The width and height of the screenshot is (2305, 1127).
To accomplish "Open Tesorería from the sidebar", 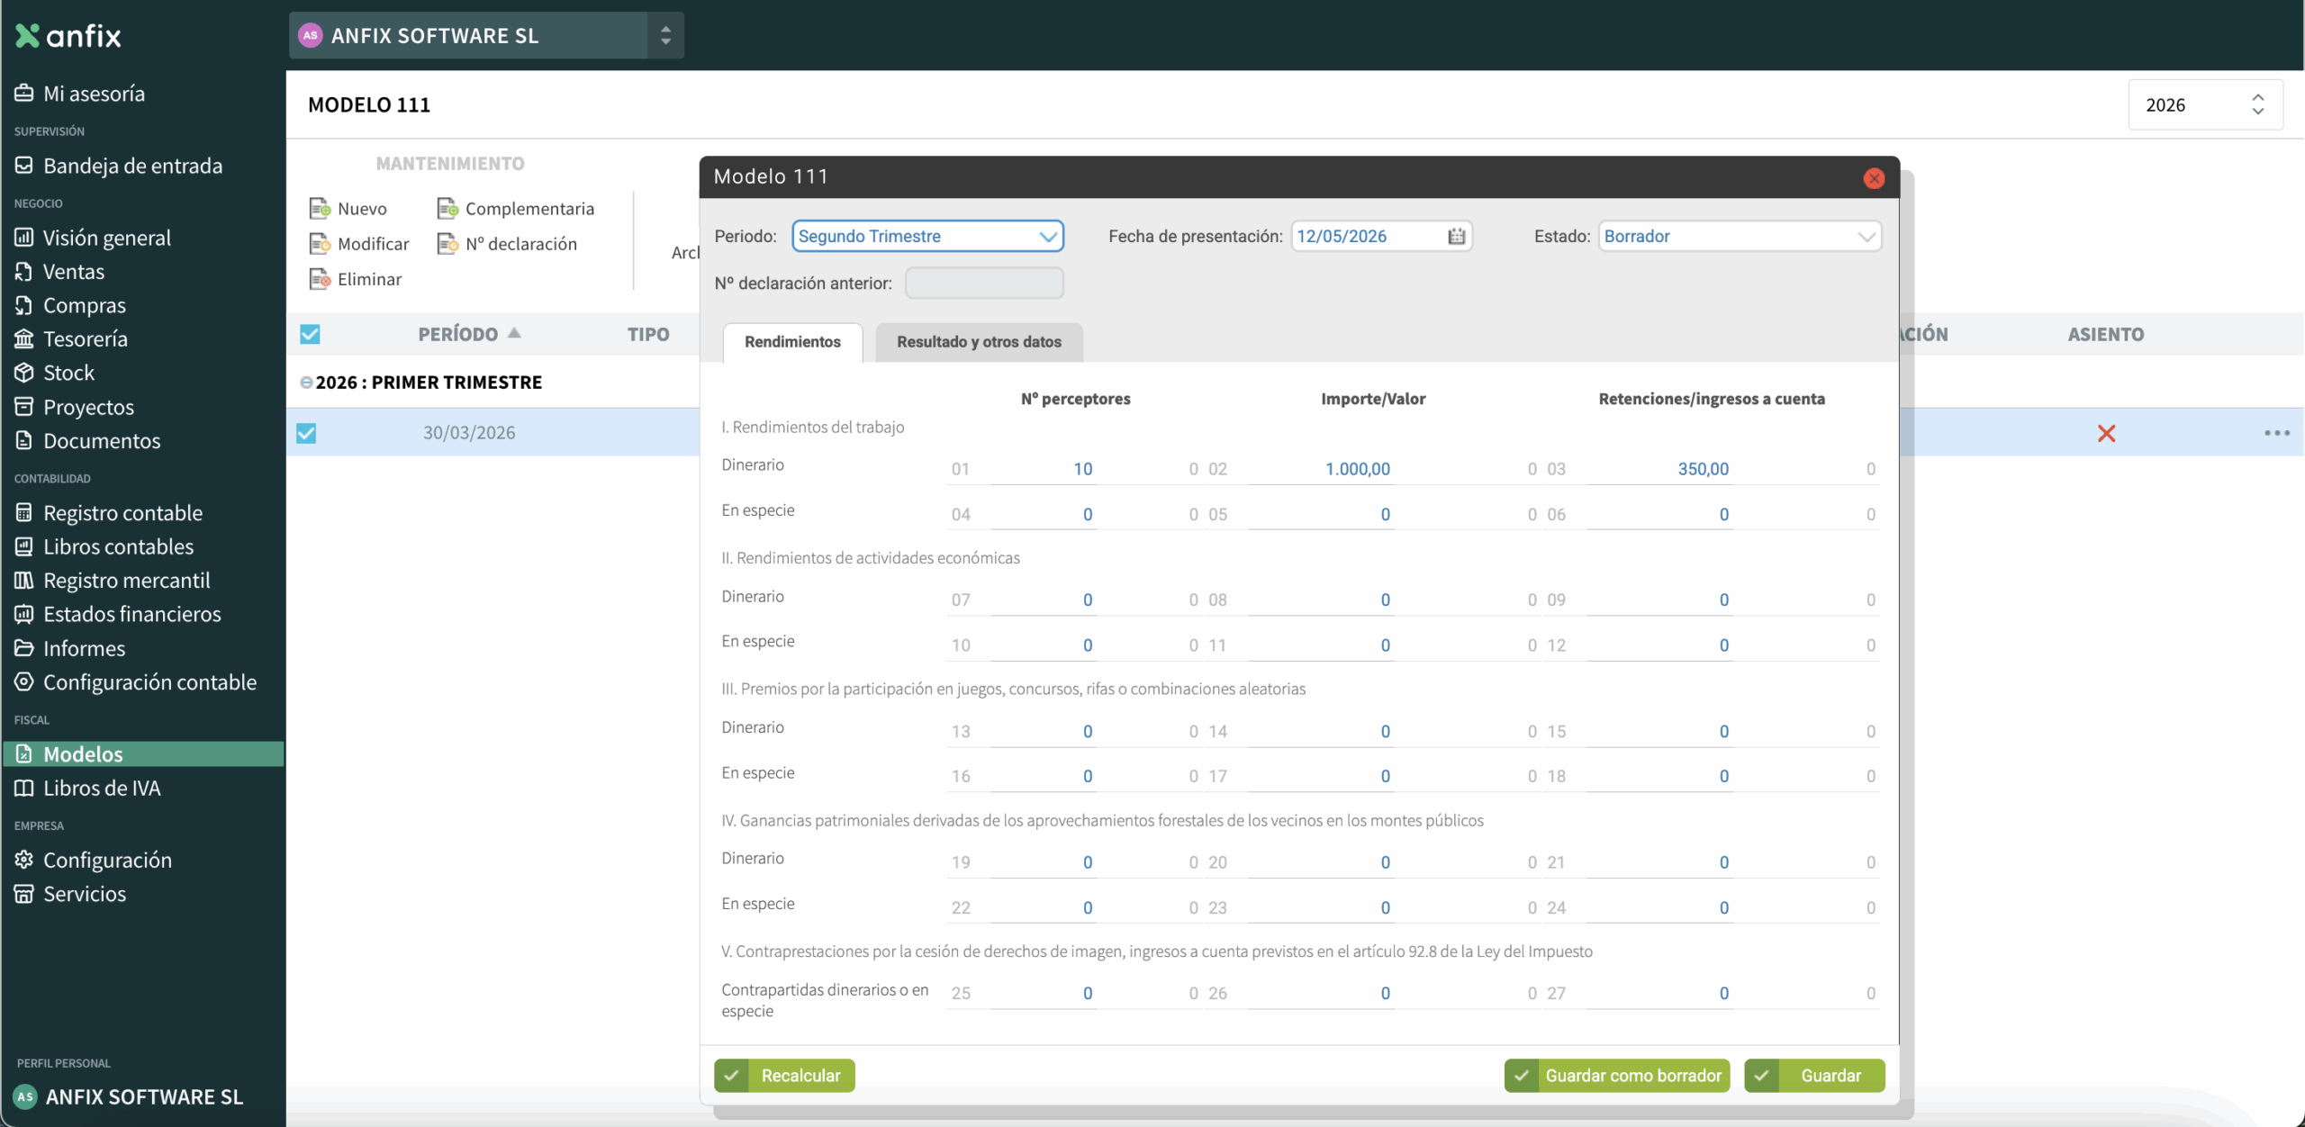I will point(85,339).
